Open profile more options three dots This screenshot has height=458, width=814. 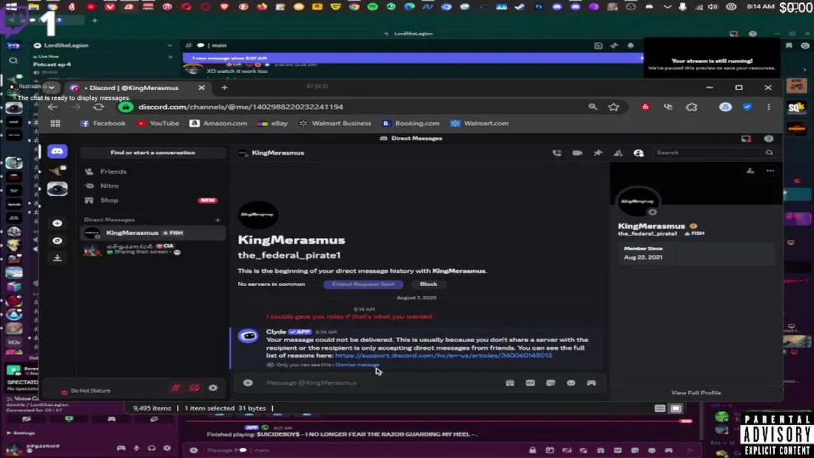pyautogui.click(x=770, y=170)
